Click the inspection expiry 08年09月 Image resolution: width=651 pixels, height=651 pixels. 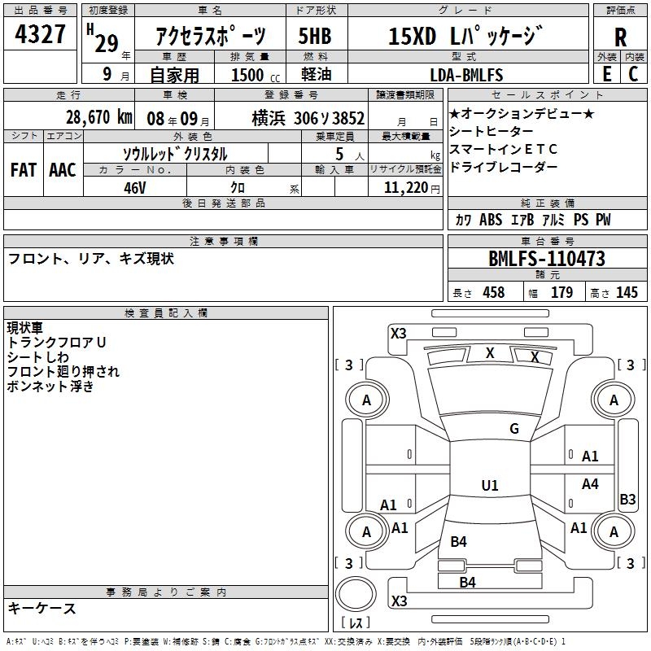tap(178, 119)
